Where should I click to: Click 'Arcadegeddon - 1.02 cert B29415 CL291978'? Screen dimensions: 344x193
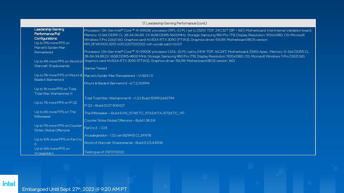117,136
